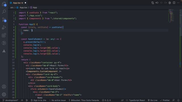The width and height of the screenshot is (182, 102).
Task: Click onSubmit={handleSubmit} form tag
Action: point(48,89)
